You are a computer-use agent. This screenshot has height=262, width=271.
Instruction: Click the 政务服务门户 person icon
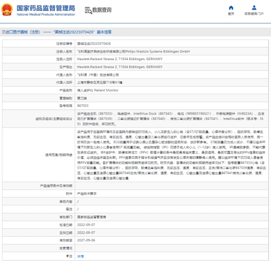click(x=254, y=8)
